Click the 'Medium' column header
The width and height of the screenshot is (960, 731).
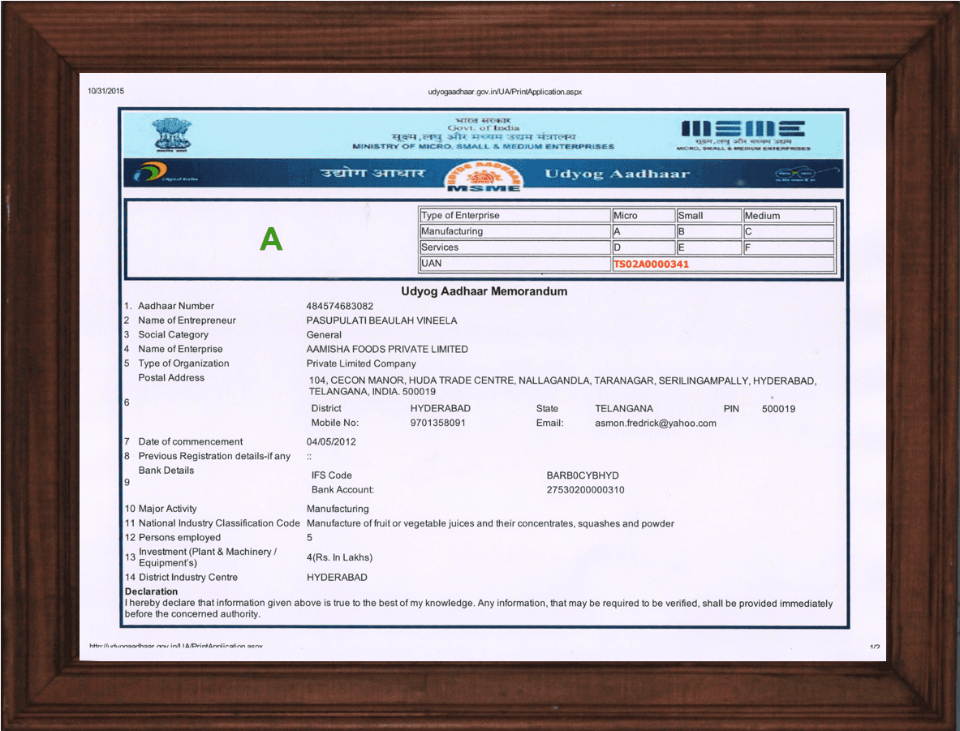tap(789, 216)
